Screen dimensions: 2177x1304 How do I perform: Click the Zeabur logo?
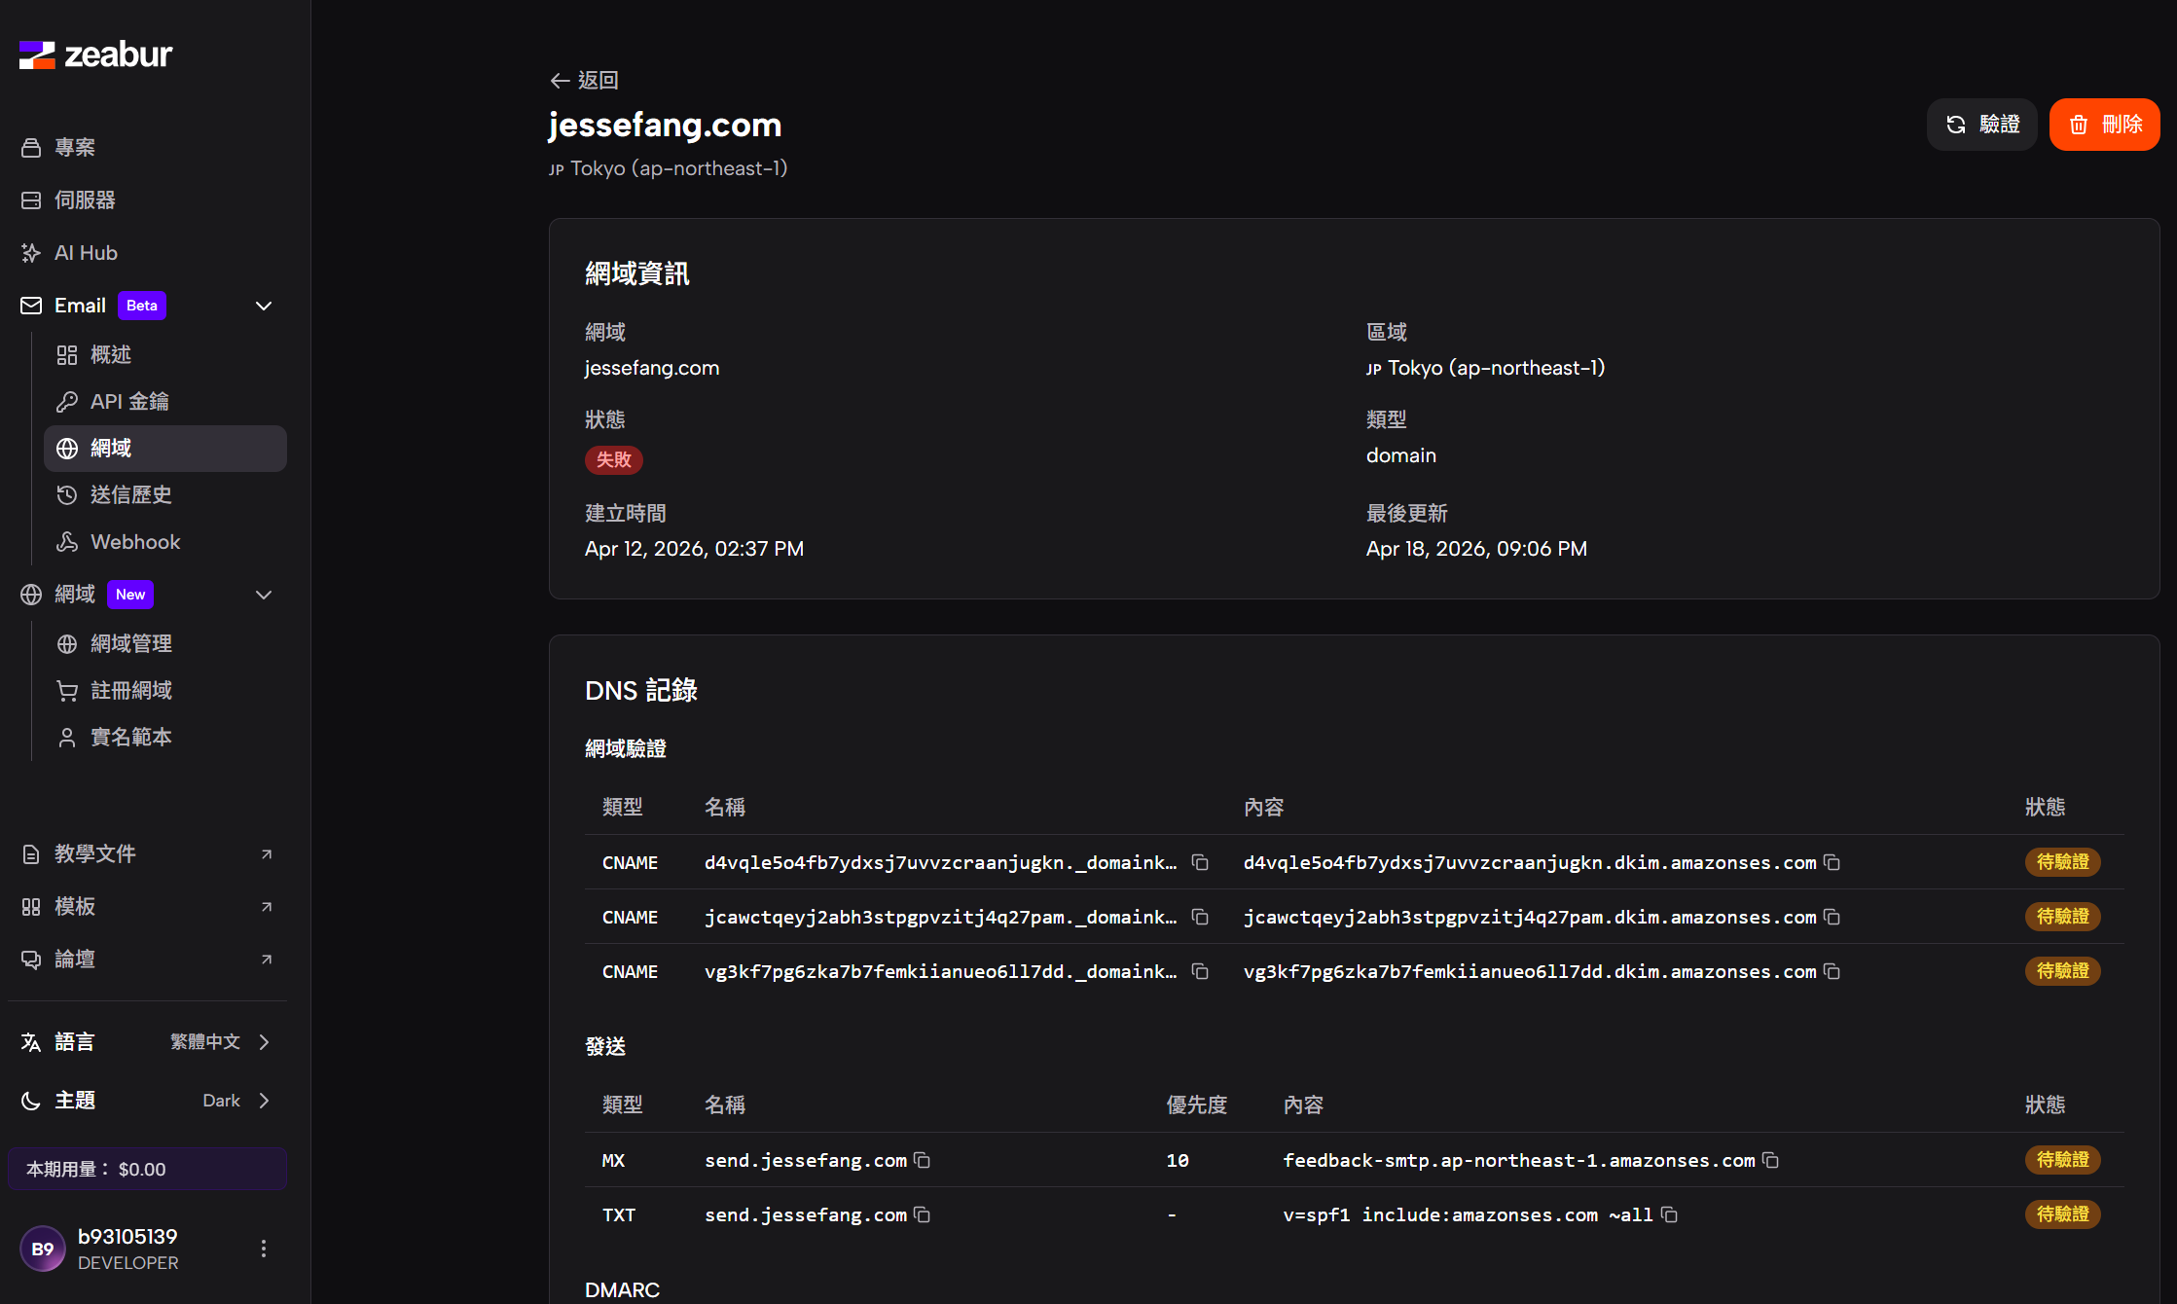95,54
